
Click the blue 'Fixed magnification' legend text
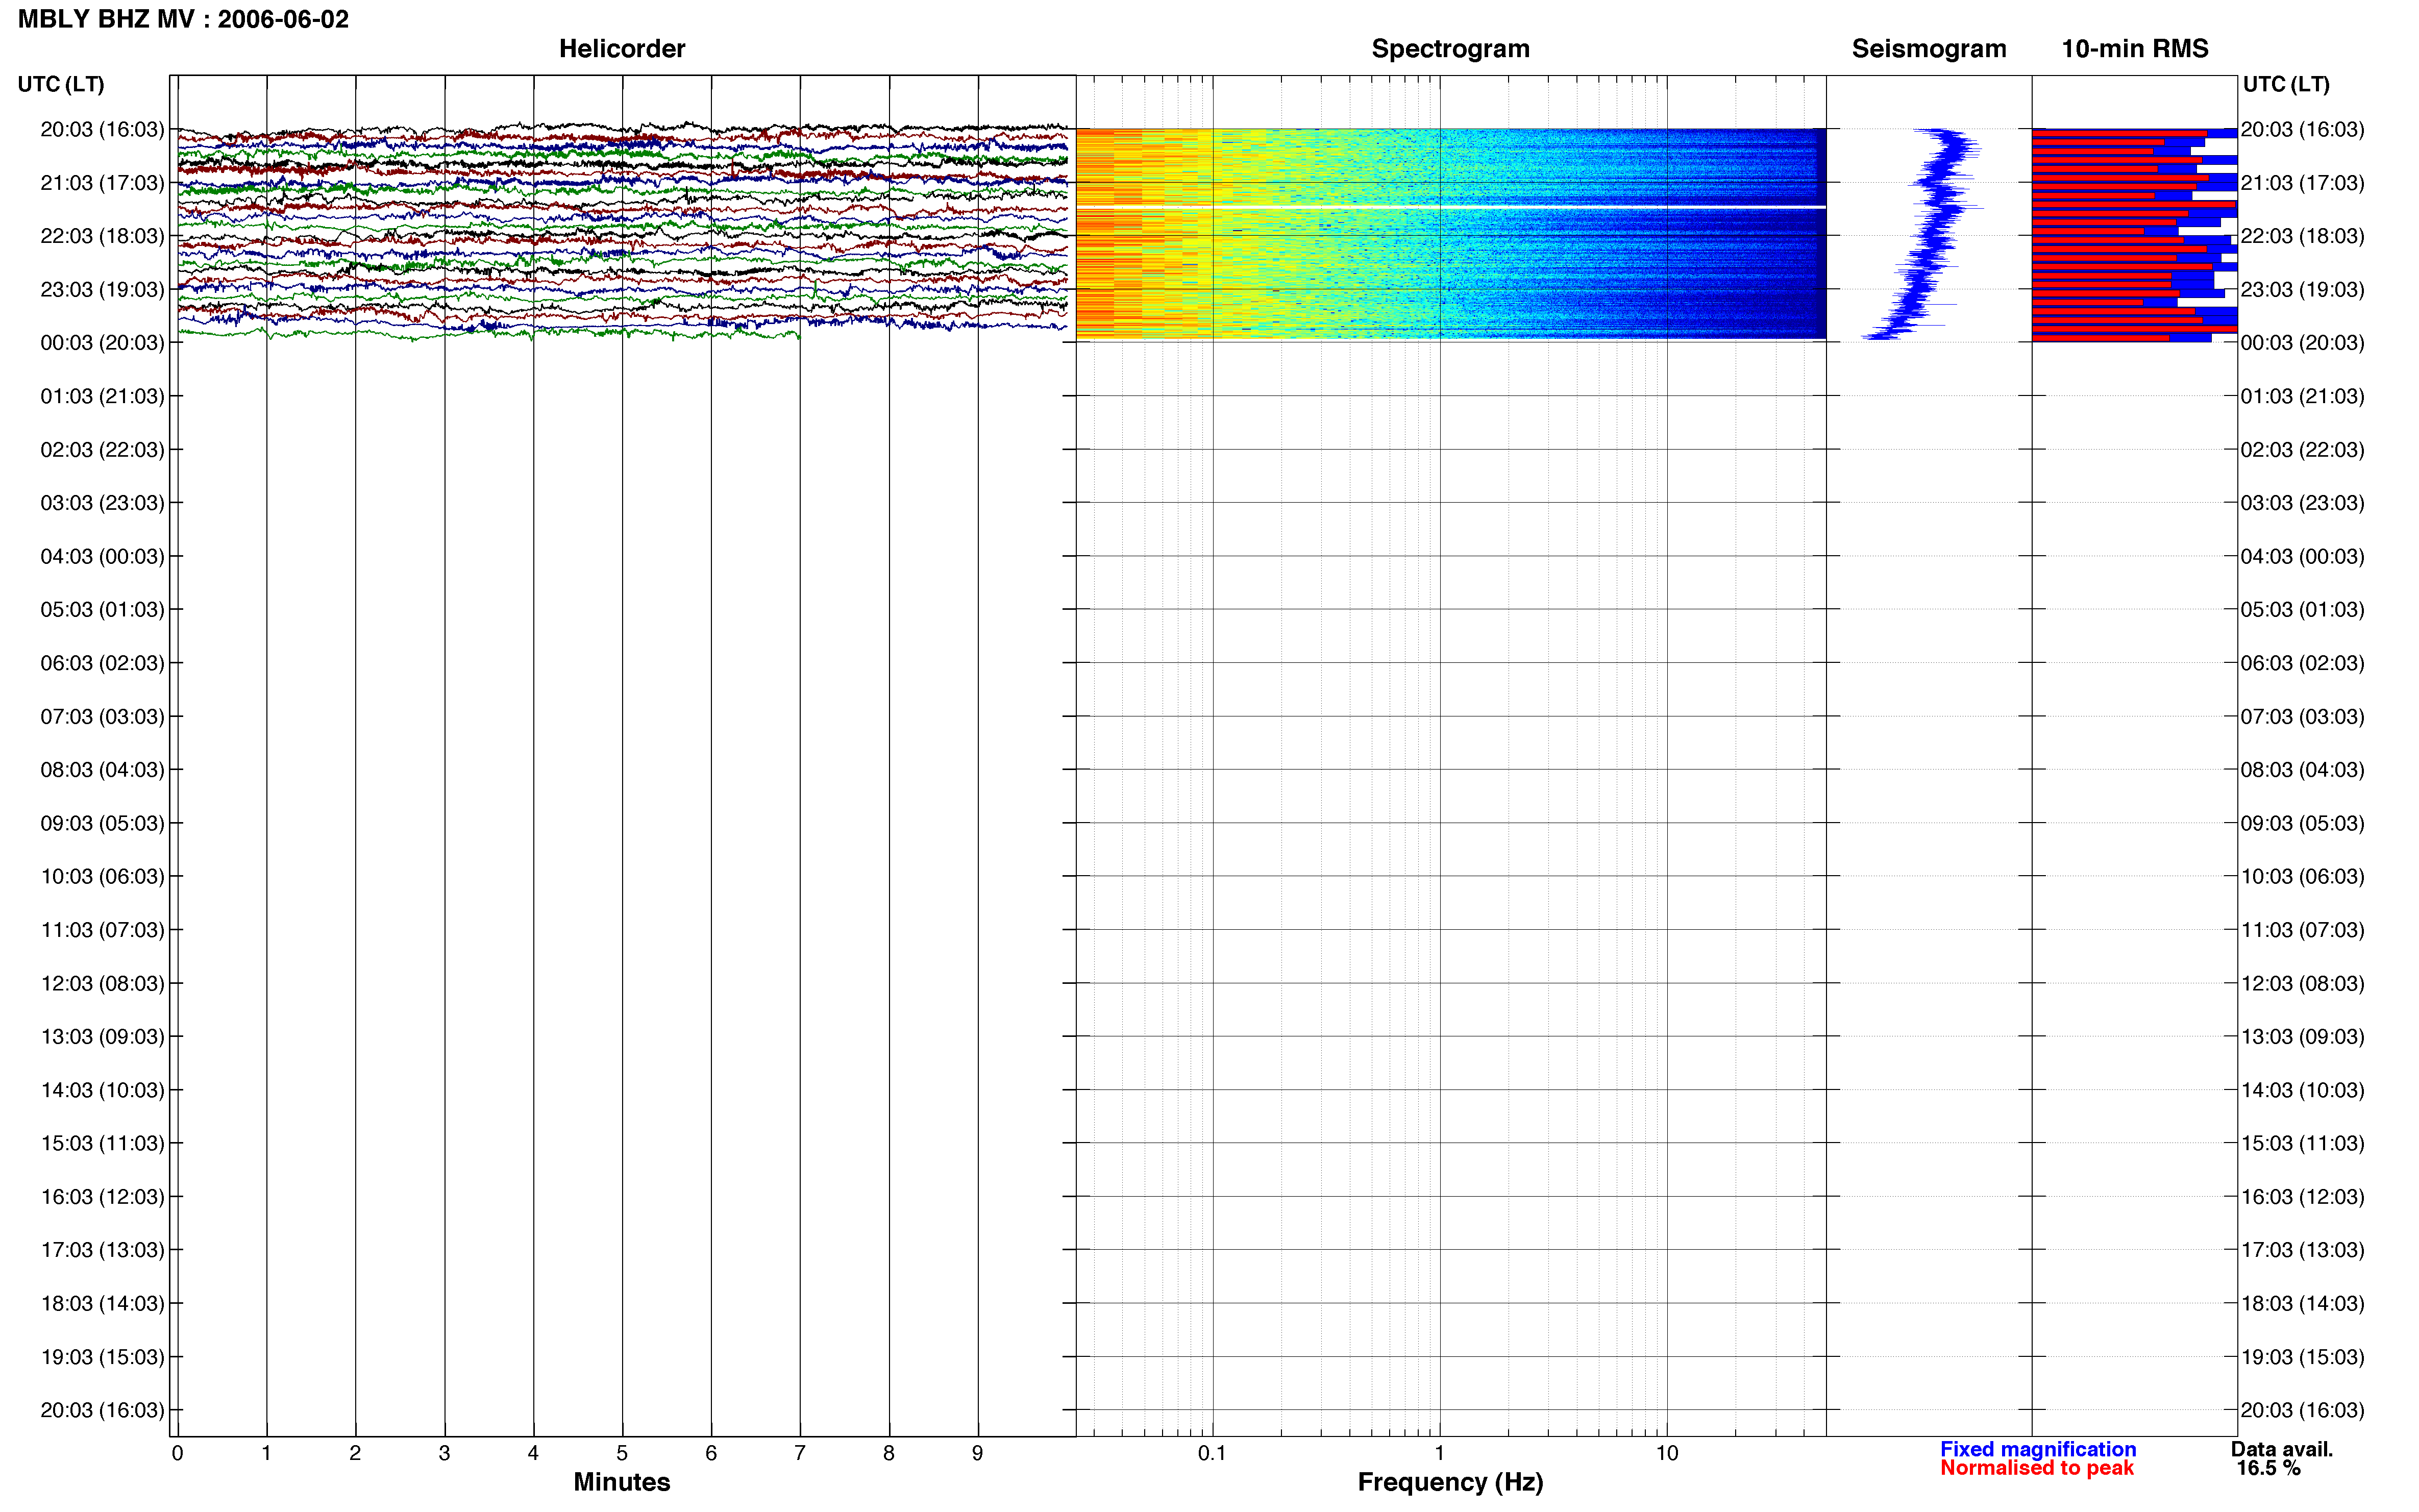coord(2038,1449)
